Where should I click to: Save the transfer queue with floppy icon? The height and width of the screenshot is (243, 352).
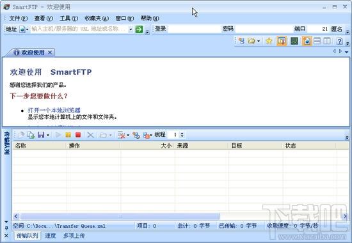tap(41, 135)
